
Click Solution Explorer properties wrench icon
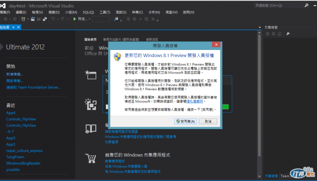288,34
